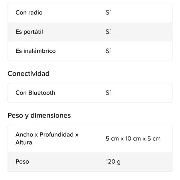Screen dimensions: 180x180
Task: Select the 'Sí' value for Con radio
Action: pos(108,12)
